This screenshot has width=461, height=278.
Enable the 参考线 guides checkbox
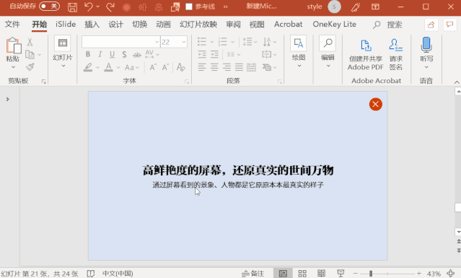point(189,6)
